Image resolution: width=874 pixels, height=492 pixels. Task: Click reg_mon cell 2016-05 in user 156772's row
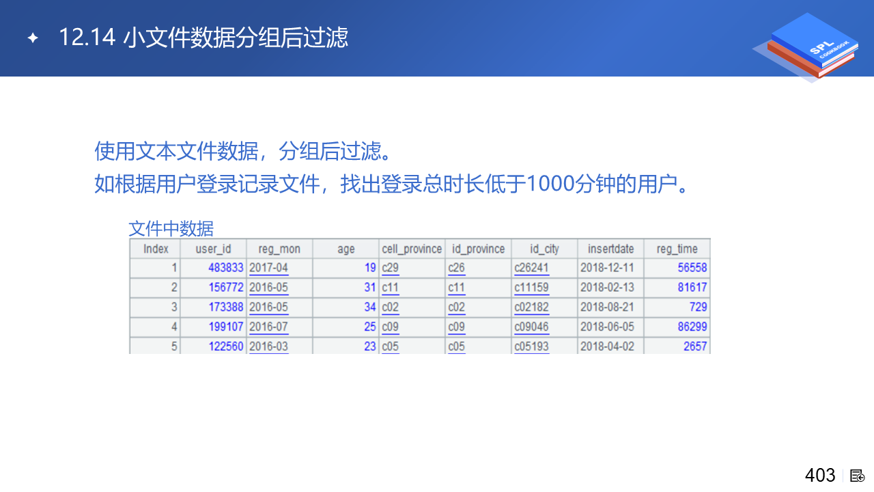tap(279, 288)
